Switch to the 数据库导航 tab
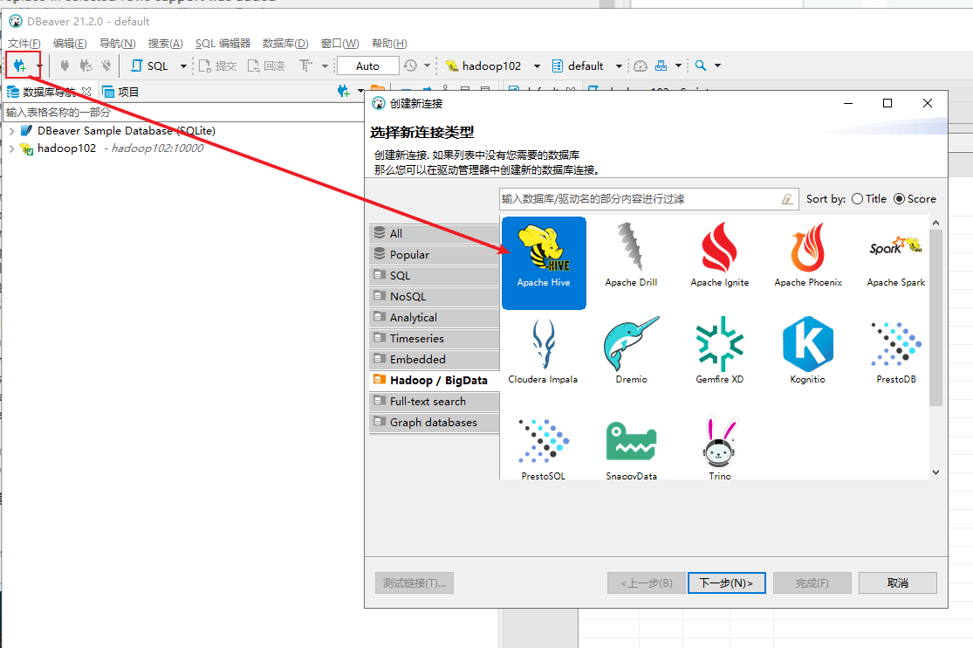The image size is (973, 648). click(x=49, y=92)
